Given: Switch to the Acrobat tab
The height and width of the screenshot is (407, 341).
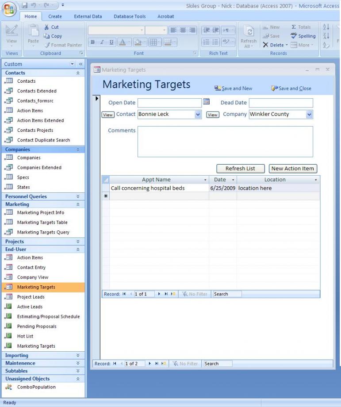Looking at the screenshot, I should click(x=165, y=16).
